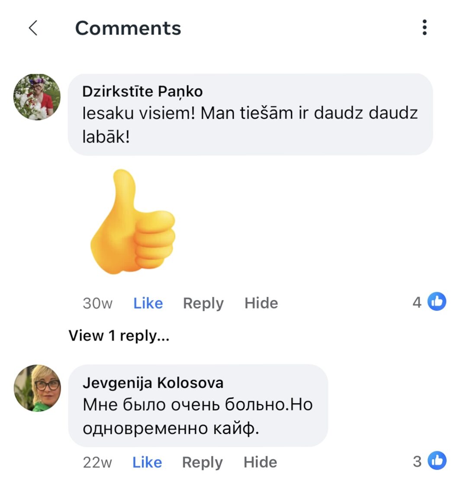460x484 pixels.
Task: Go back using the left arrow
Action: coord(33,29)
